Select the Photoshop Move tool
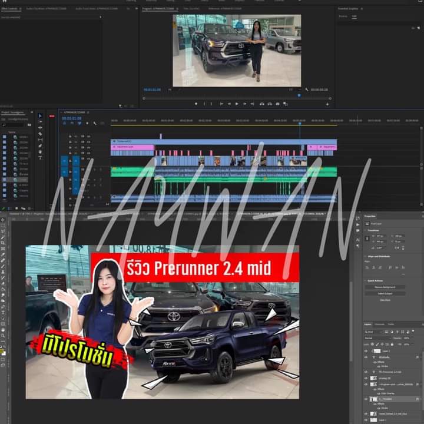The height and width of the screenshot is (424, 424). tap(3, 220)
